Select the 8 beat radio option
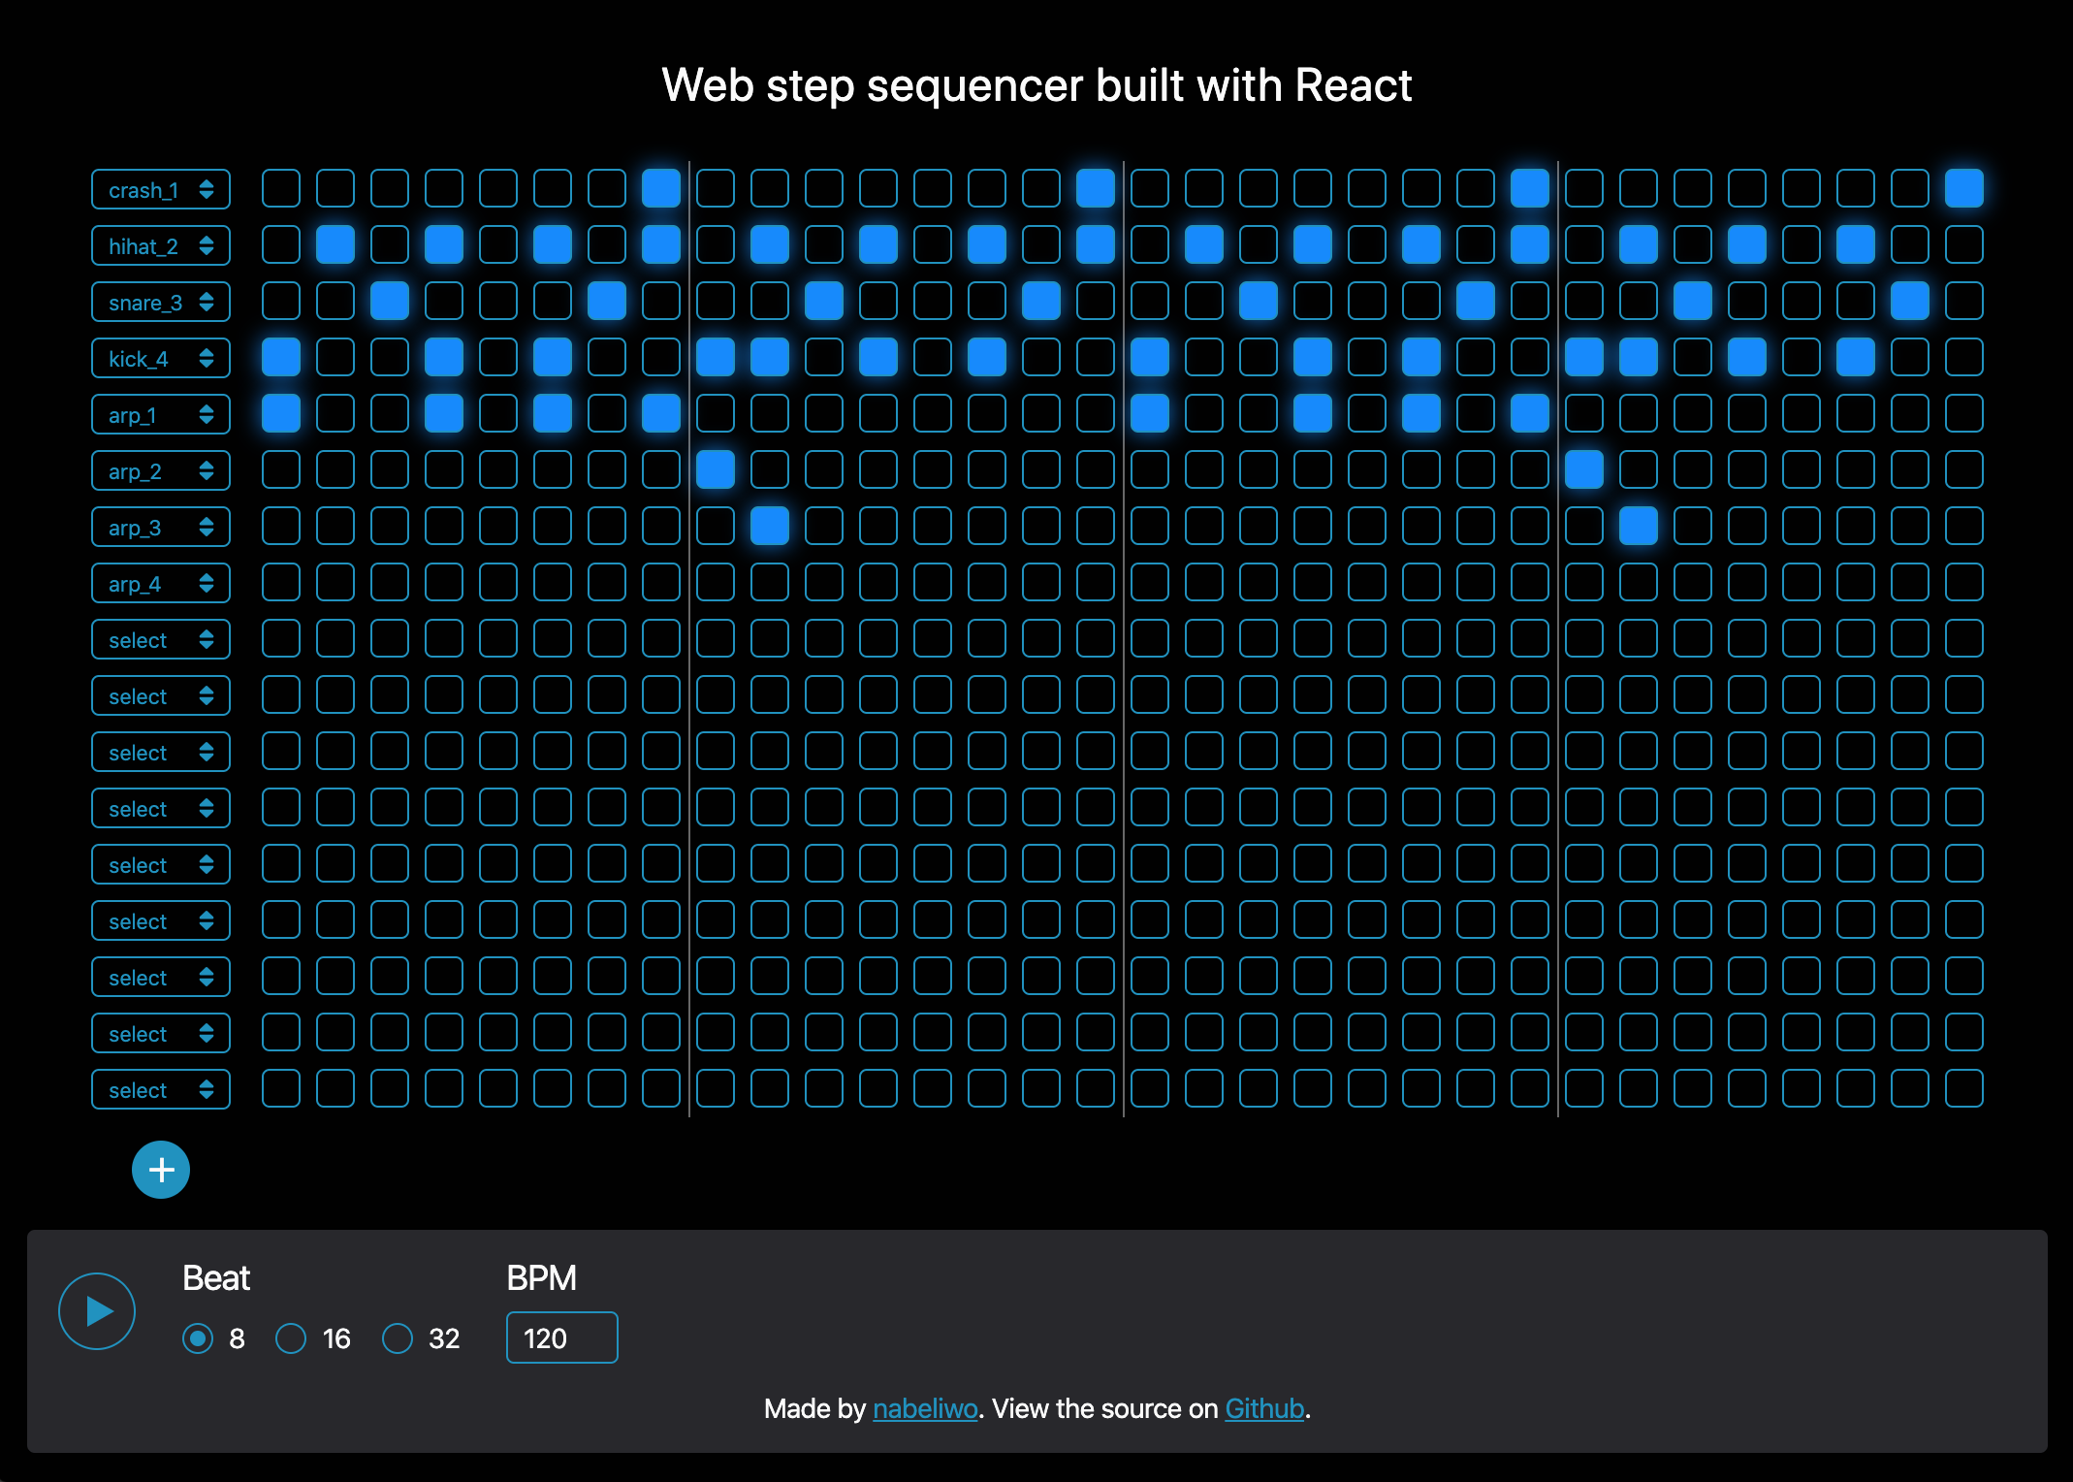The image size is (2073, 1482). point(198,1338)
